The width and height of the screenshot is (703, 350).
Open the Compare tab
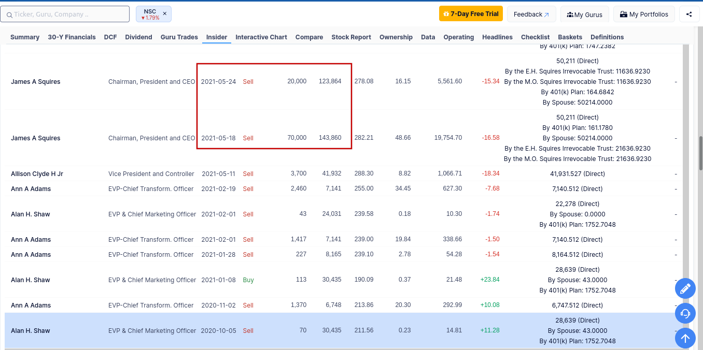(310, 37)
